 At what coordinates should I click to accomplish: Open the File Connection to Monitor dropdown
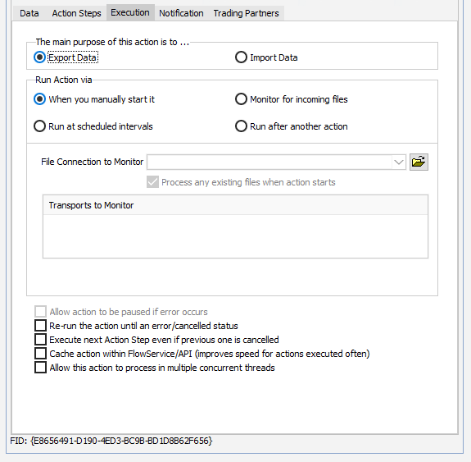399,162
